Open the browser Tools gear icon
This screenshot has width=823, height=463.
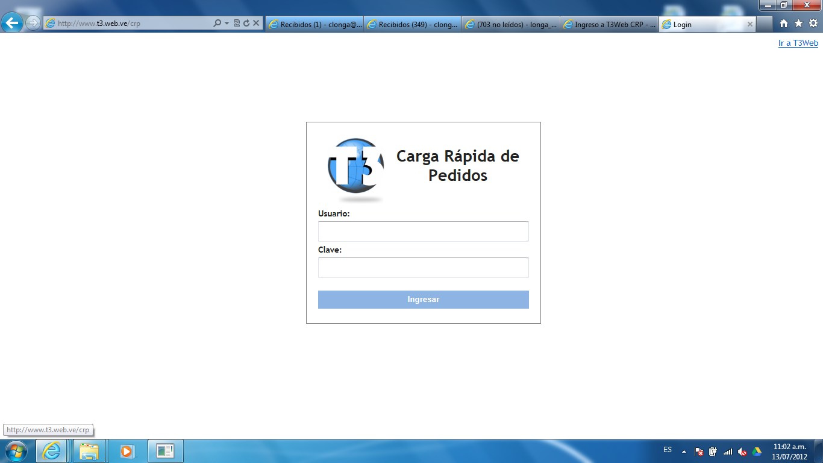click(x=813, y=24)
